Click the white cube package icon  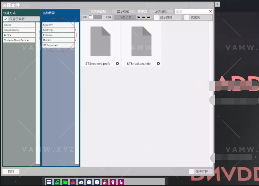[x=89, y=182]
